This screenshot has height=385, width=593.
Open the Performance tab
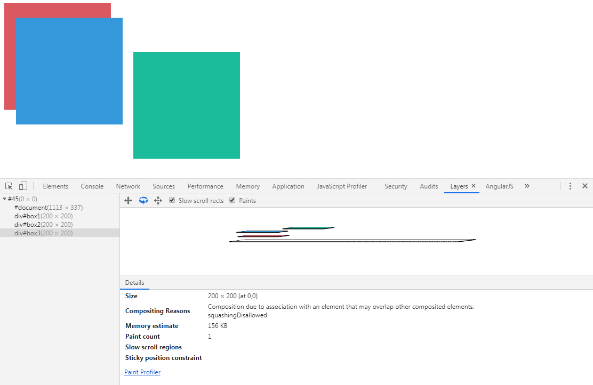click(205, 186)
